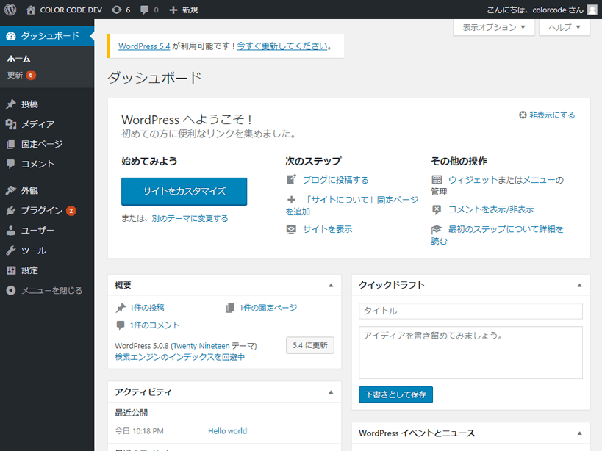602x451 pixels.
Task: Click the ダッシュボード sidebar label
Action: [50, 36]
